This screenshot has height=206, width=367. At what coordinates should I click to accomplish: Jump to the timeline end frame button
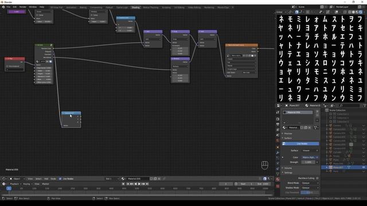[x=147, y=184]
